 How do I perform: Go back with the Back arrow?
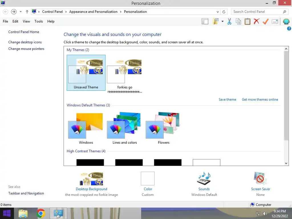6,12
